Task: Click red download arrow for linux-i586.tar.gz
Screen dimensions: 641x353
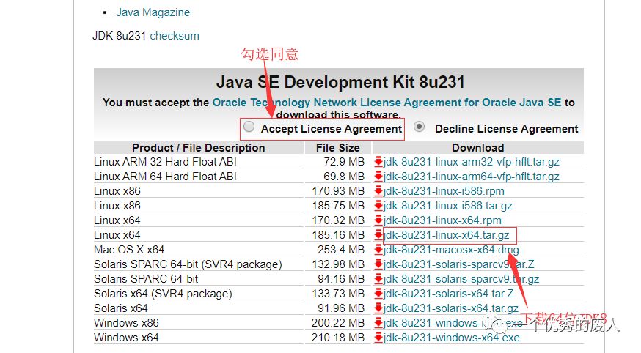Action: (x=378, y=206)
